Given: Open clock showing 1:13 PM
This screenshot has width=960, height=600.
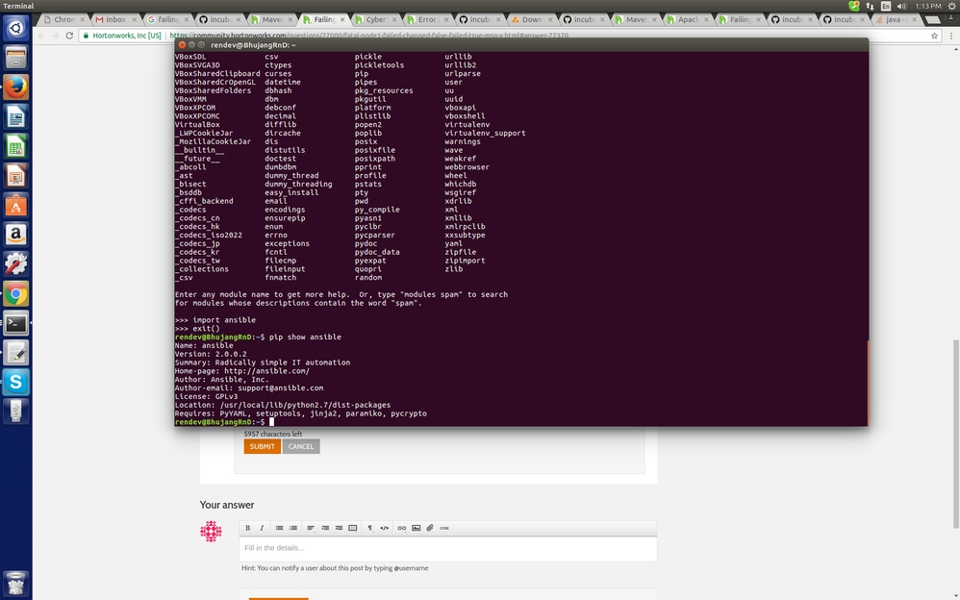Looking at the screenshot, I should tap(928, 6).
